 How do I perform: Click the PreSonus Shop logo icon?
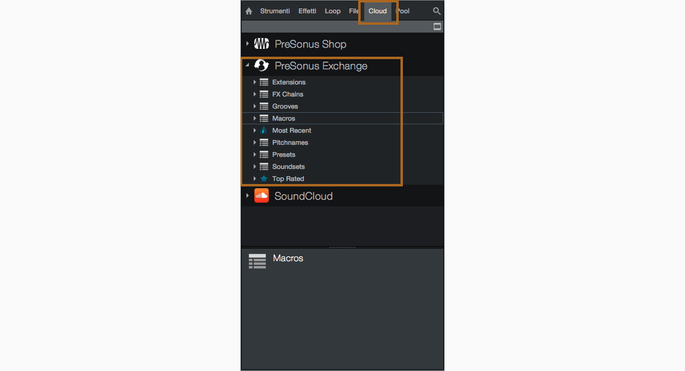pos(261,44)
